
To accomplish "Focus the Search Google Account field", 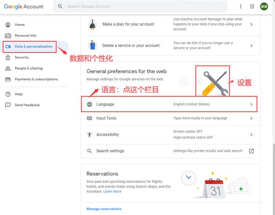I will [x=142, y=6].
